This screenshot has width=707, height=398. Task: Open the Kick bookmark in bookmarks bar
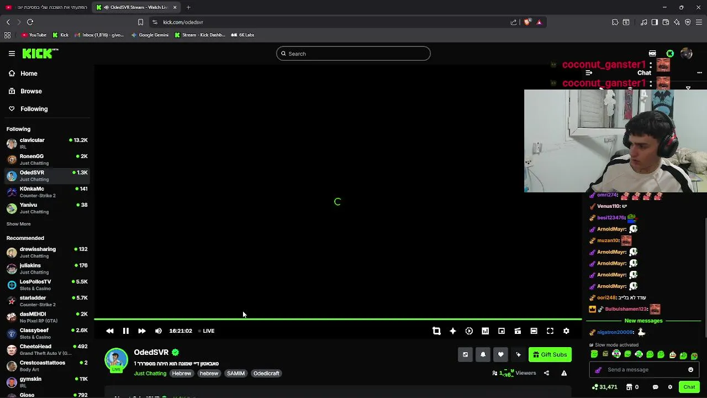click(x=60, y=35)
